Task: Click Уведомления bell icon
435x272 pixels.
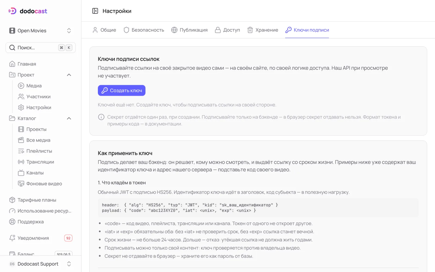Action: coord(12,238)
